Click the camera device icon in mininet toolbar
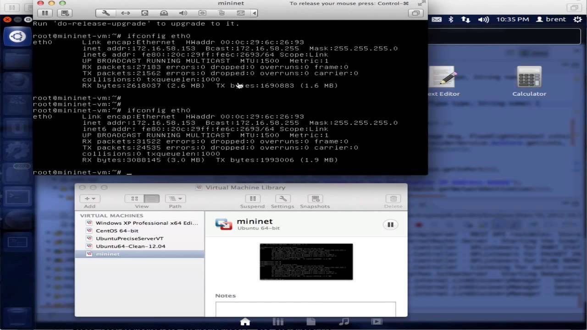Viewport: 587px width, 330px height. tap(202, 13)
